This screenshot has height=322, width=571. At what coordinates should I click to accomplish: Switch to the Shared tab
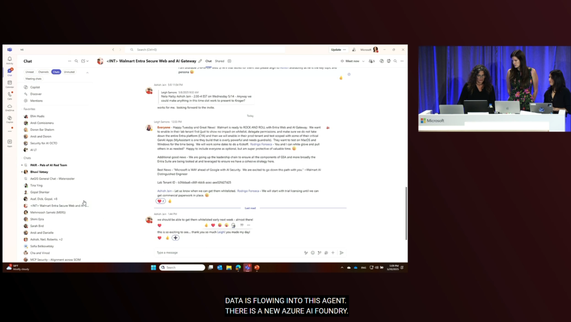(220, 61)
